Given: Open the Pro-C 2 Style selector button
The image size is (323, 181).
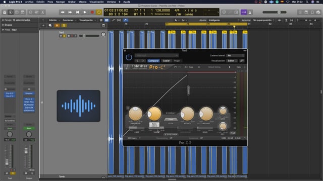Looking at the screenshot, I should [171, 120].
